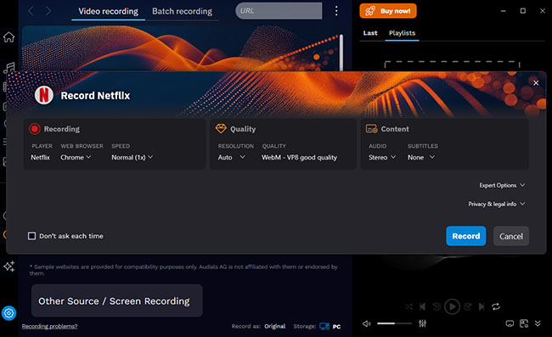Viewport: 552px width, 337px height.
Task: Switch to Batch recording tab
Action: click(x=182, y=11)
